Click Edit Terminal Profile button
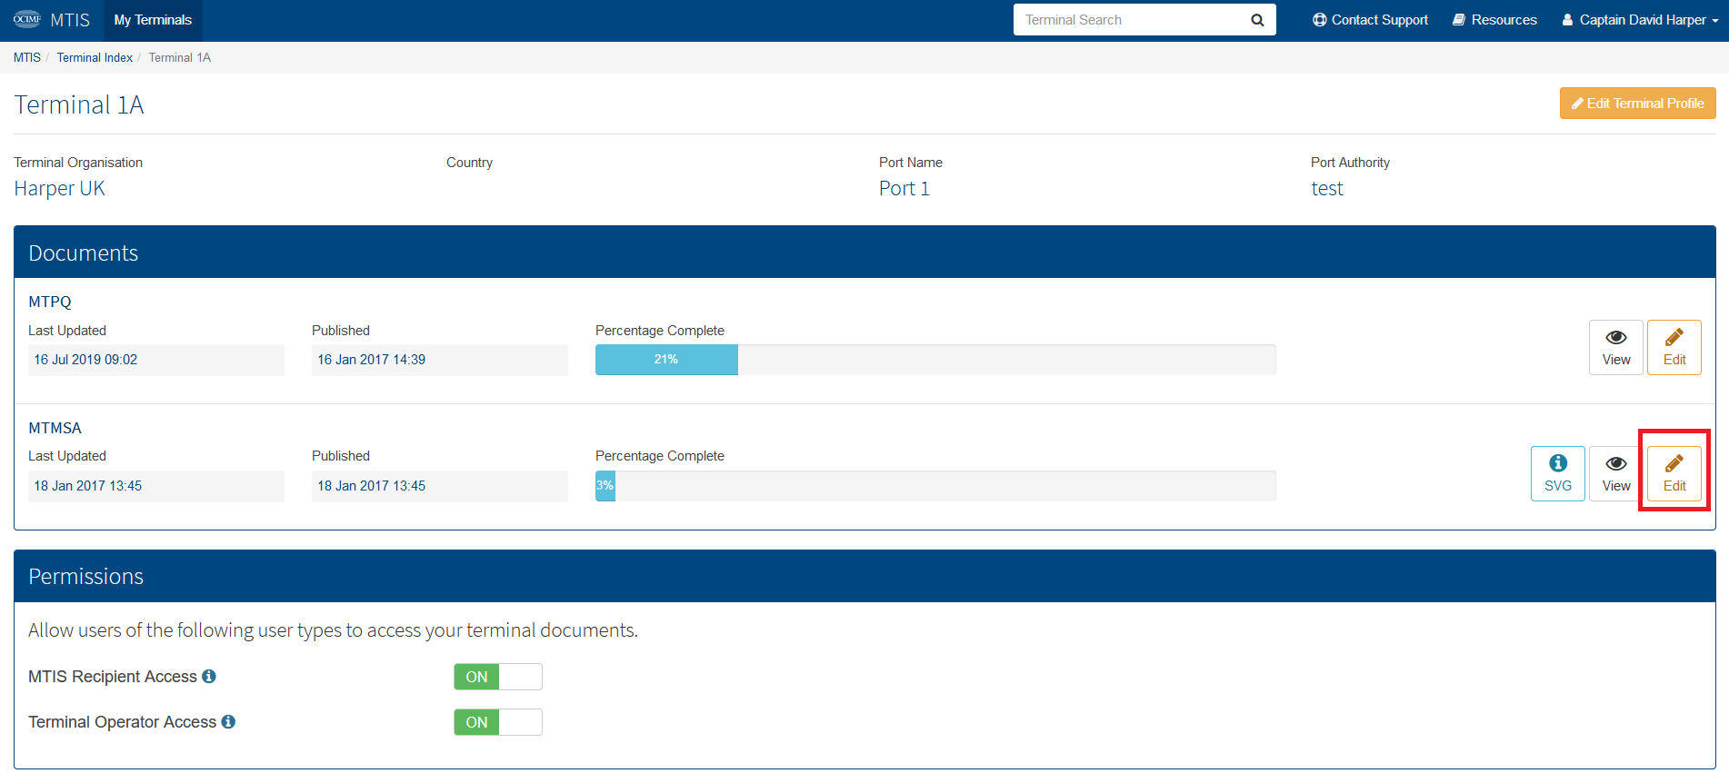Viewport: 1729px width, 783px height. pyautogui.click(x=1637, y=104)
